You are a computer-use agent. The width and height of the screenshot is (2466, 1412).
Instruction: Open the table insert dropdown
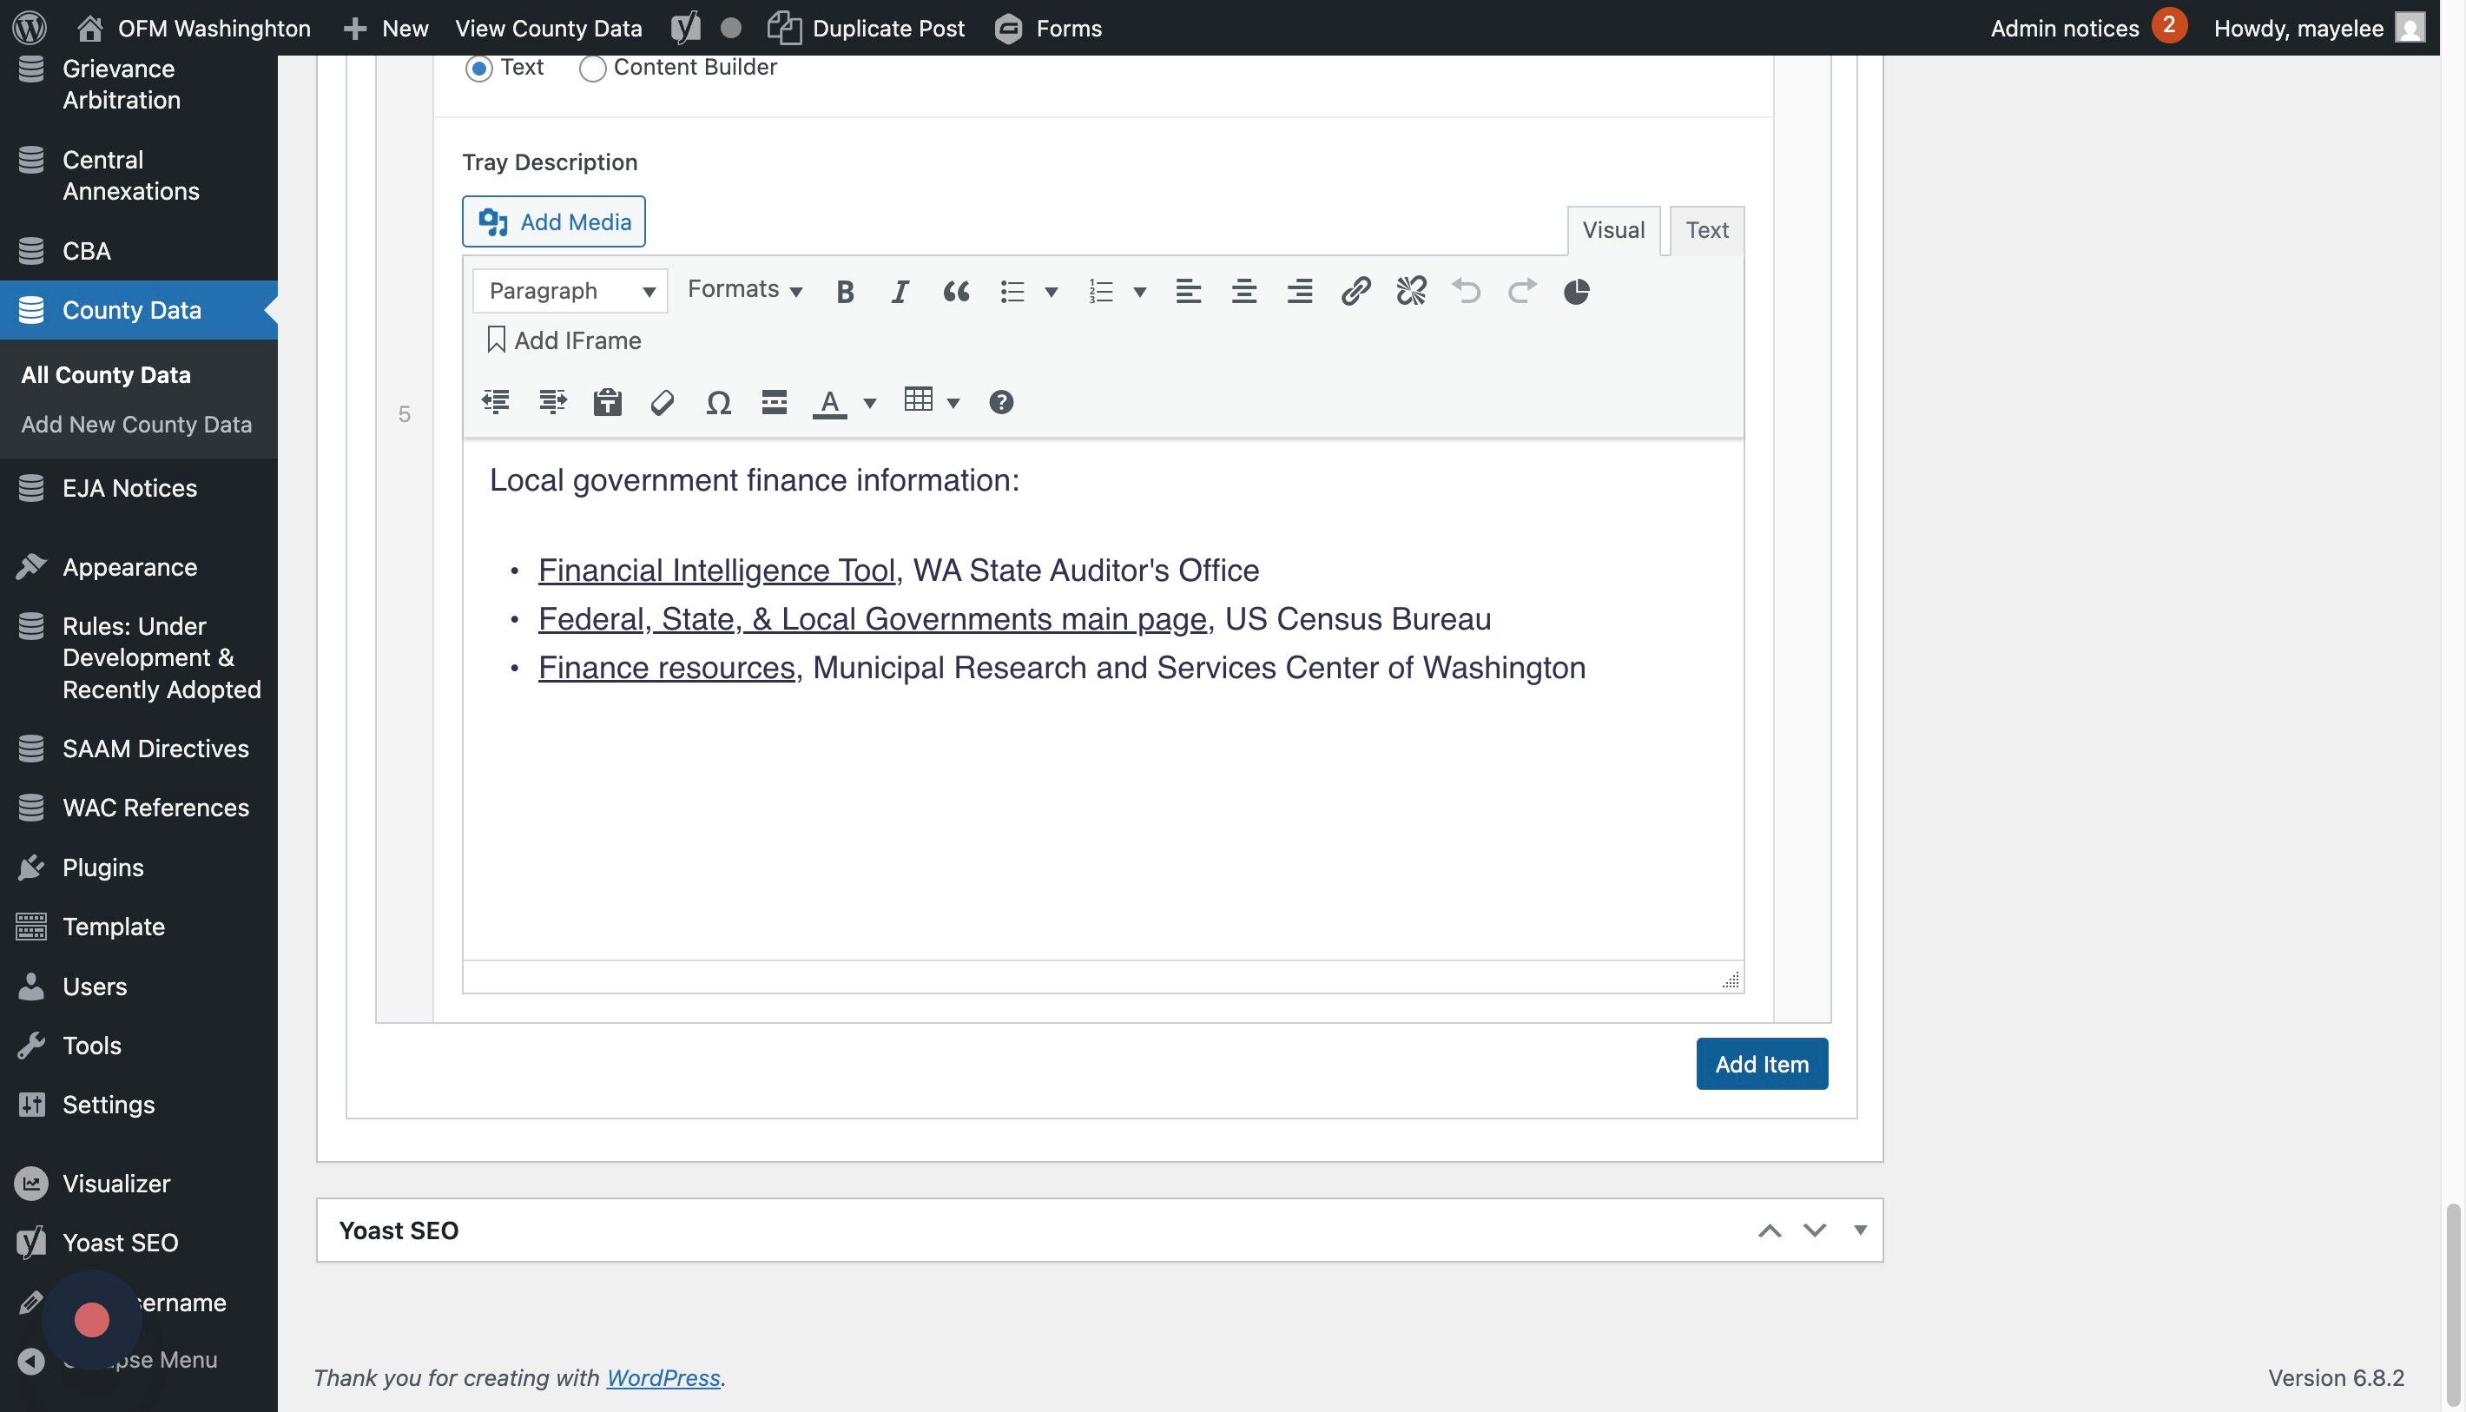pos(953,402)
